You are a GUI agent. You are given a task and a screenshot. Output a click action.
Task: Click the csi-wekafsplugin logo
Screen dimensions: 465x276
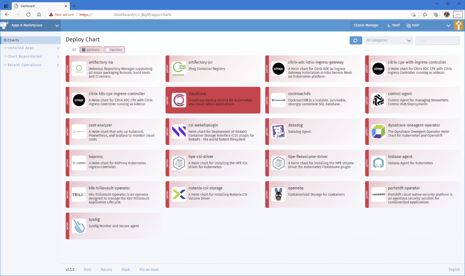tap(179, 131)
